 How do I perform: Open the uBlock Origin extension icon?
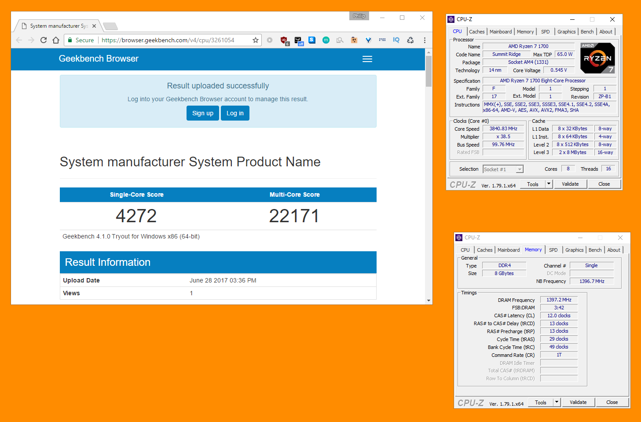click(284, 40)
